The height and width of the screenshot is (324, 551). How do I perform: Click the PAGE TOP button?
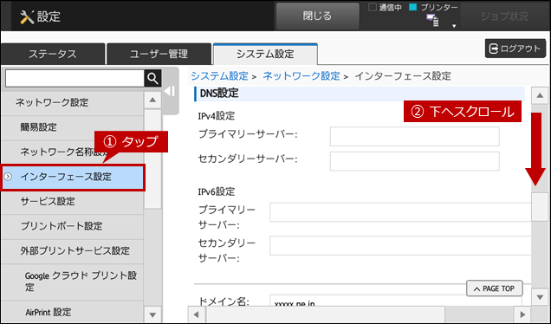coord(495,288)
